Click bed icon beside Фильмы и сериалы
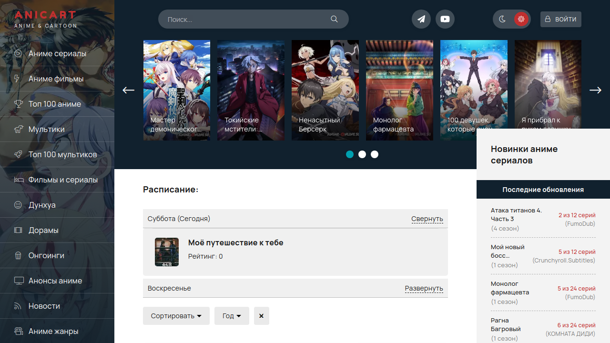The image size is (610, 343). [18, 180]
